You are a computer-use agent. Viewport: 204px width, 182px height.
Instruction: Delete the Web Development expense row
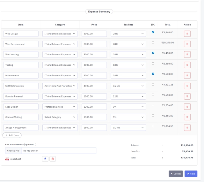[187, 44]
